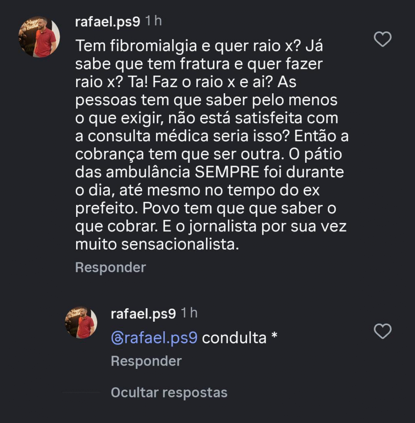This screenshot has height=423, width=415.
Task: Open the blue @rafael.ps9 mention
Action: [154, 338]
